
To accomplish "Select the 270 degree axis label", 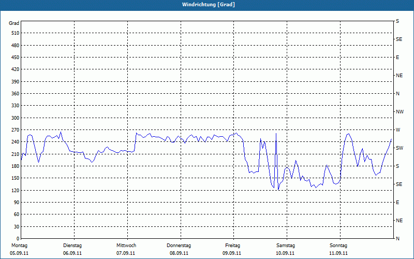I will [15, 130].
